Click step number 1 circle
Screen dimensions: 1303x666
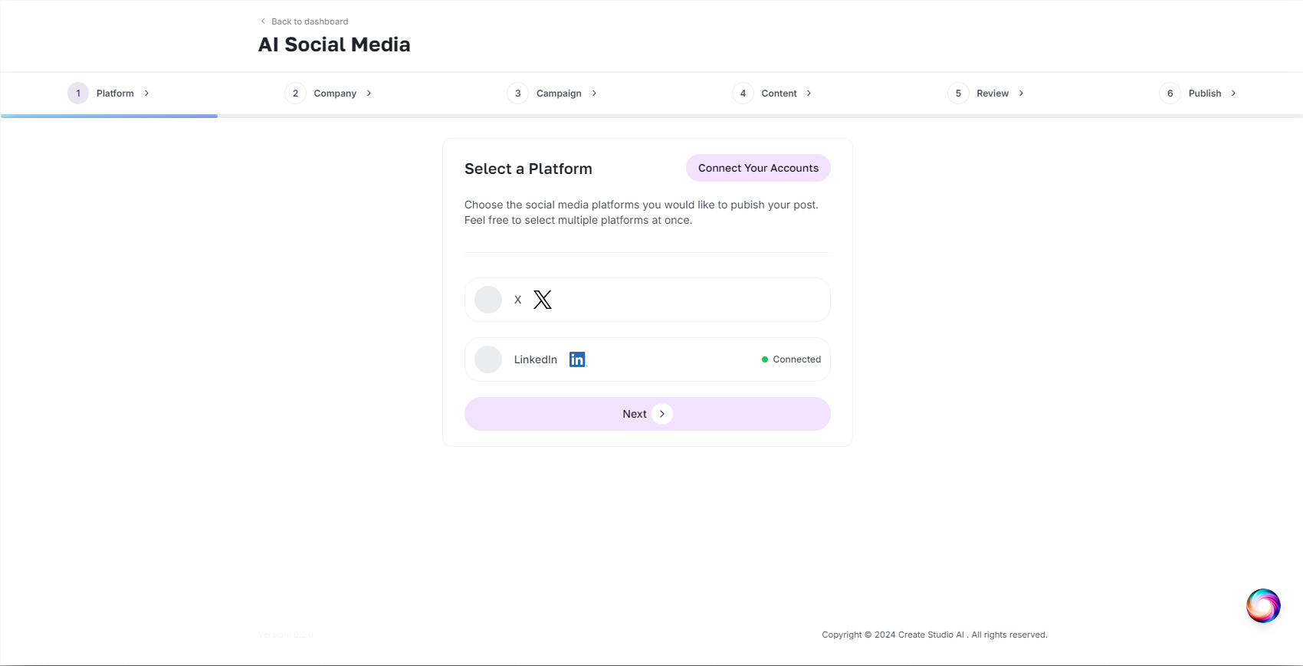pos(78,94)
